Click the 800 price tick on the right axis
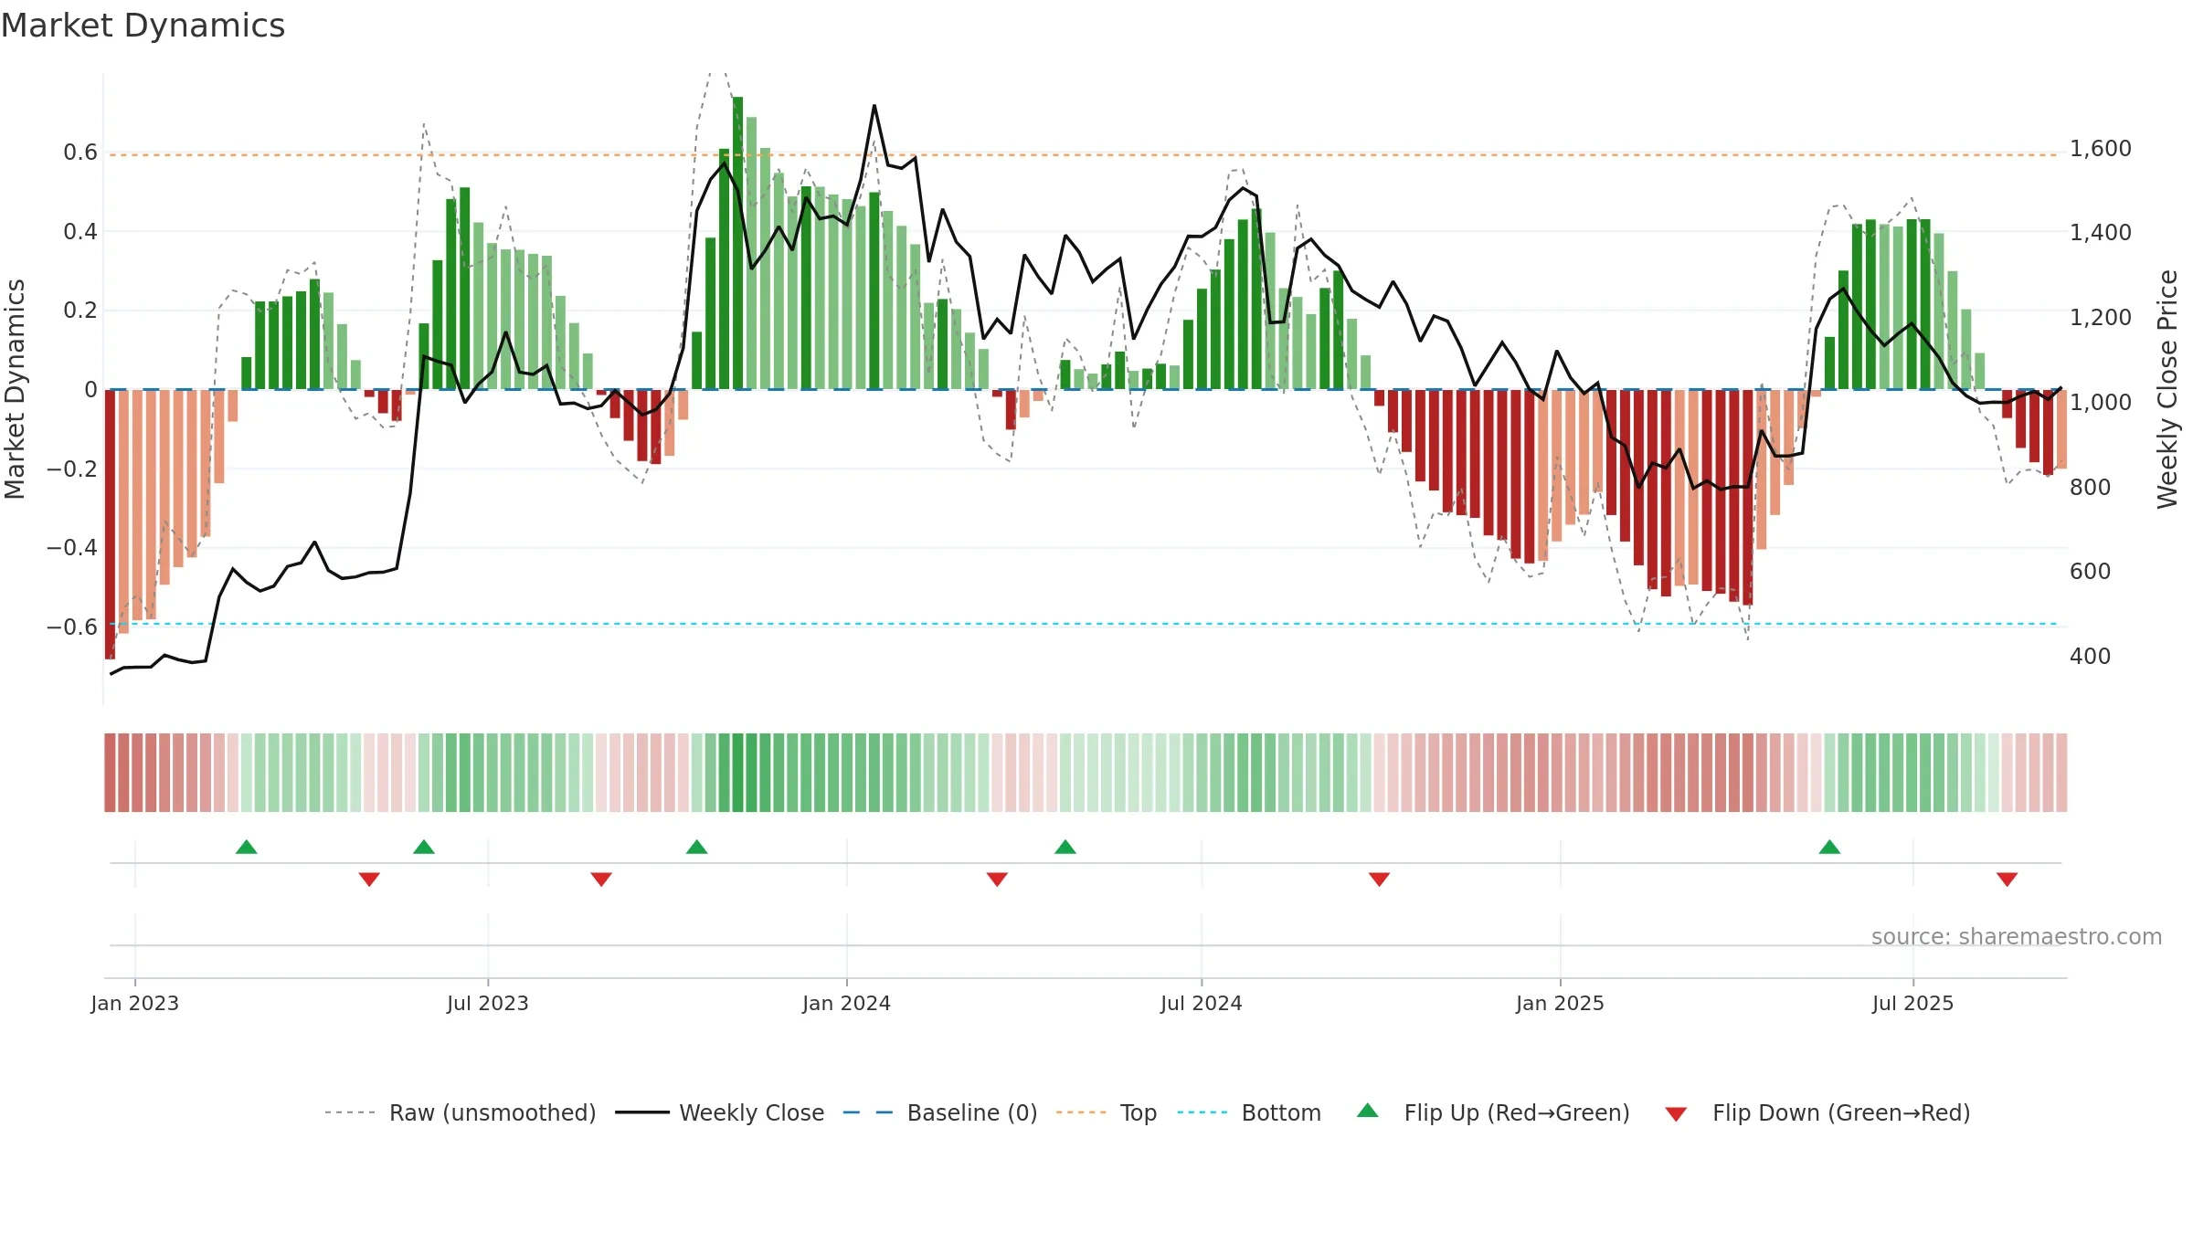Screen dimensions: 2193x1233 tap(2091, 487)
